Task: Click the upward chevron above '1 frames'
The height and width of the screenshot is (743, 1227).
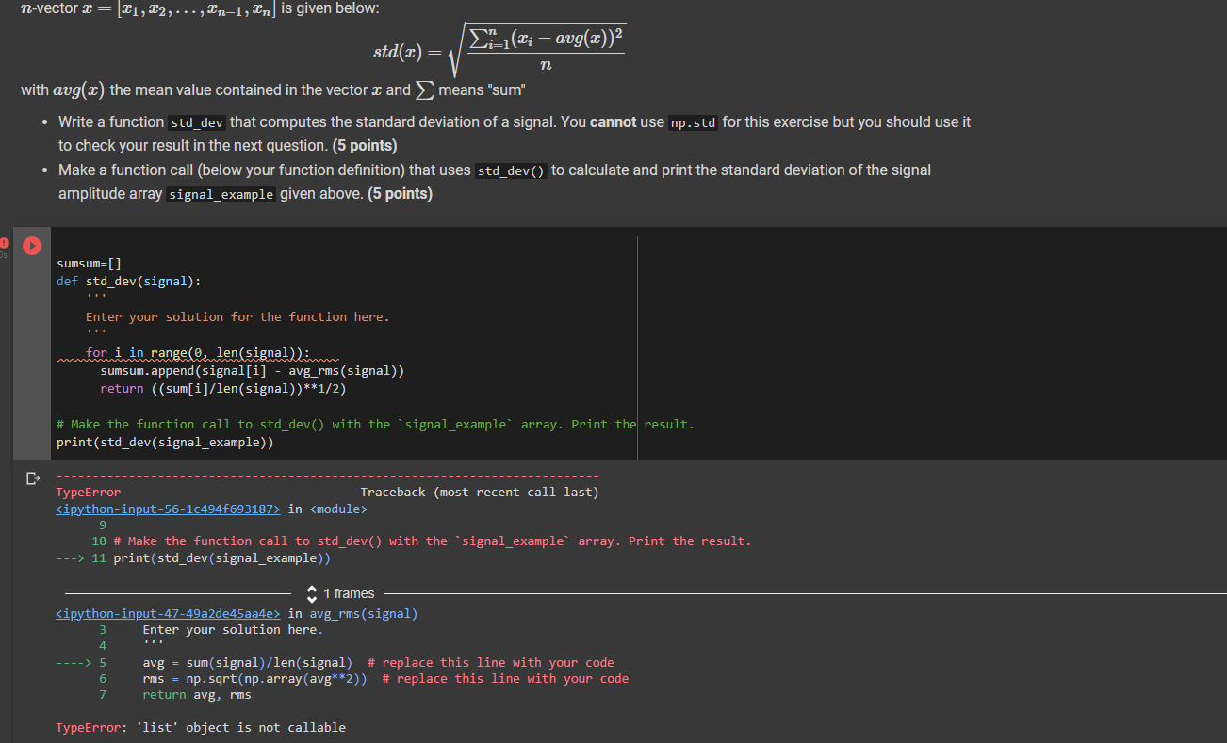Action: point(311,590)
